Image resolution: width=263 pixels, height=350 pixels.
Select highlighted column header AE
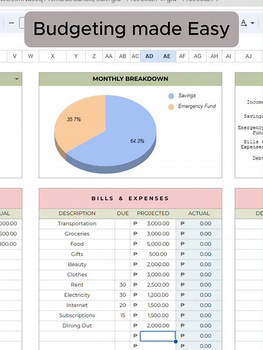click(x=167, y=56)
